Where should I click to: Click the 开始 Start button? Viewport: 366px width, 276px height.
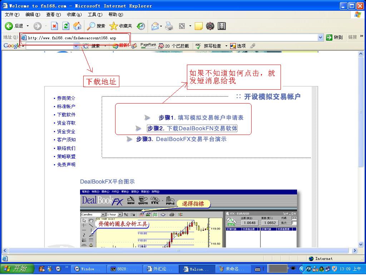tap(17, 269)
